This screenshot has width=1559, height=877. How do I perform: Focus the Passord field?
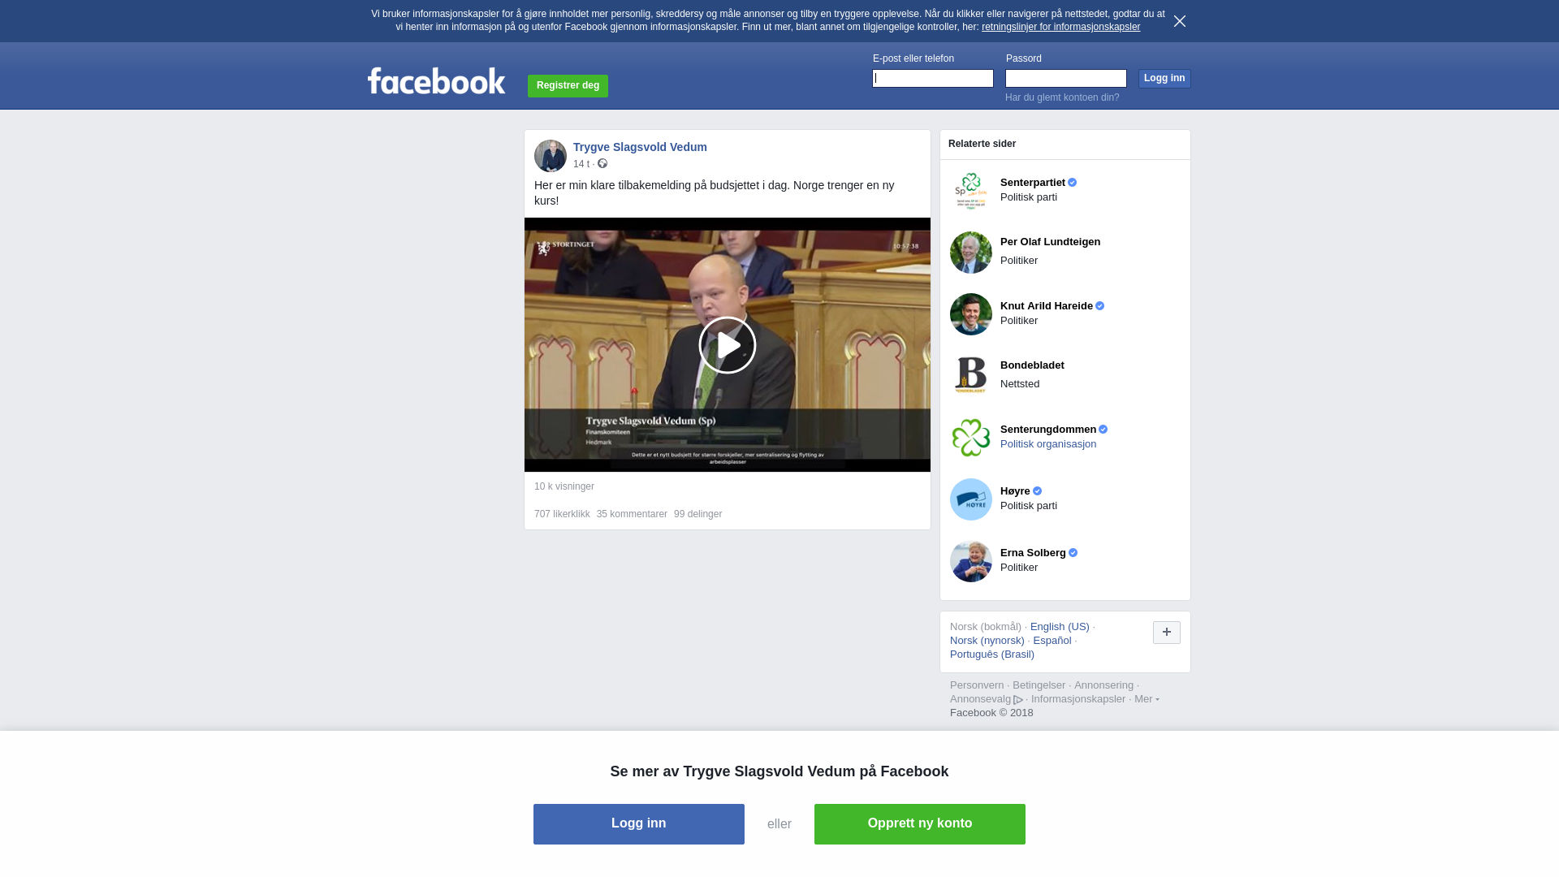click(1066, 78)
